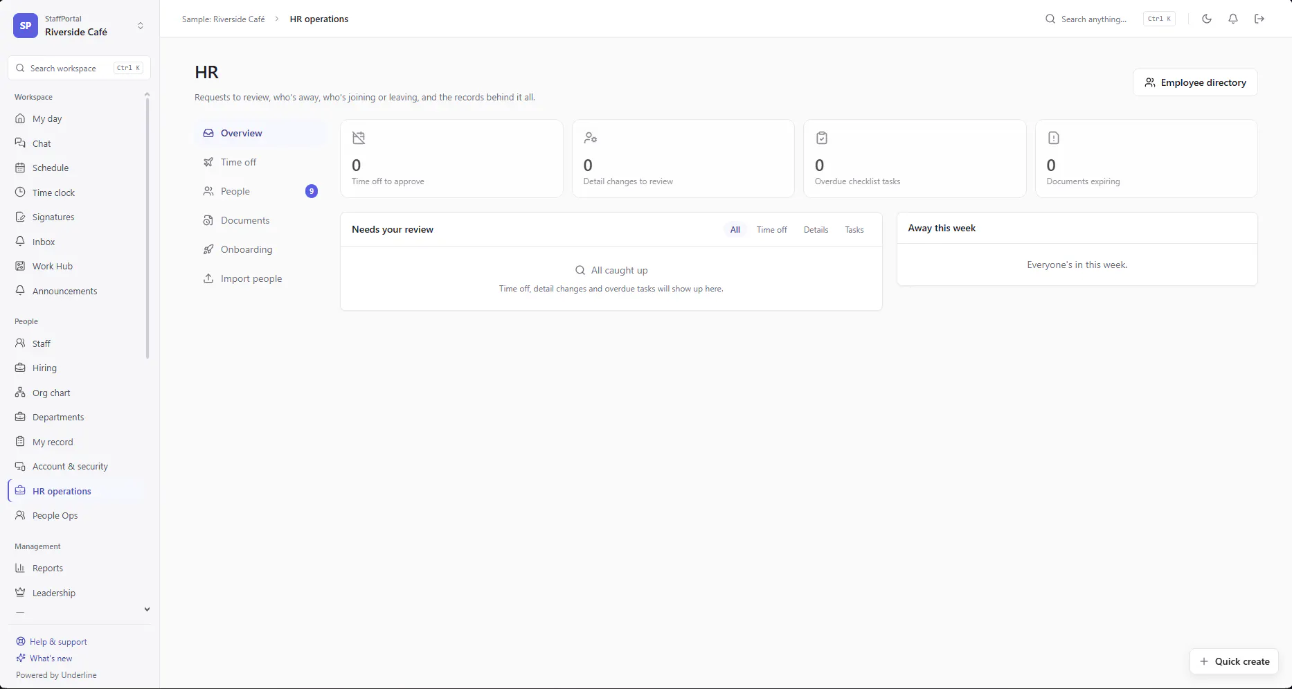Image resolution: width=1292 pixels, height=689 pixels.
Task: Click the Search anything field
Action: [x=1111, y=19]
